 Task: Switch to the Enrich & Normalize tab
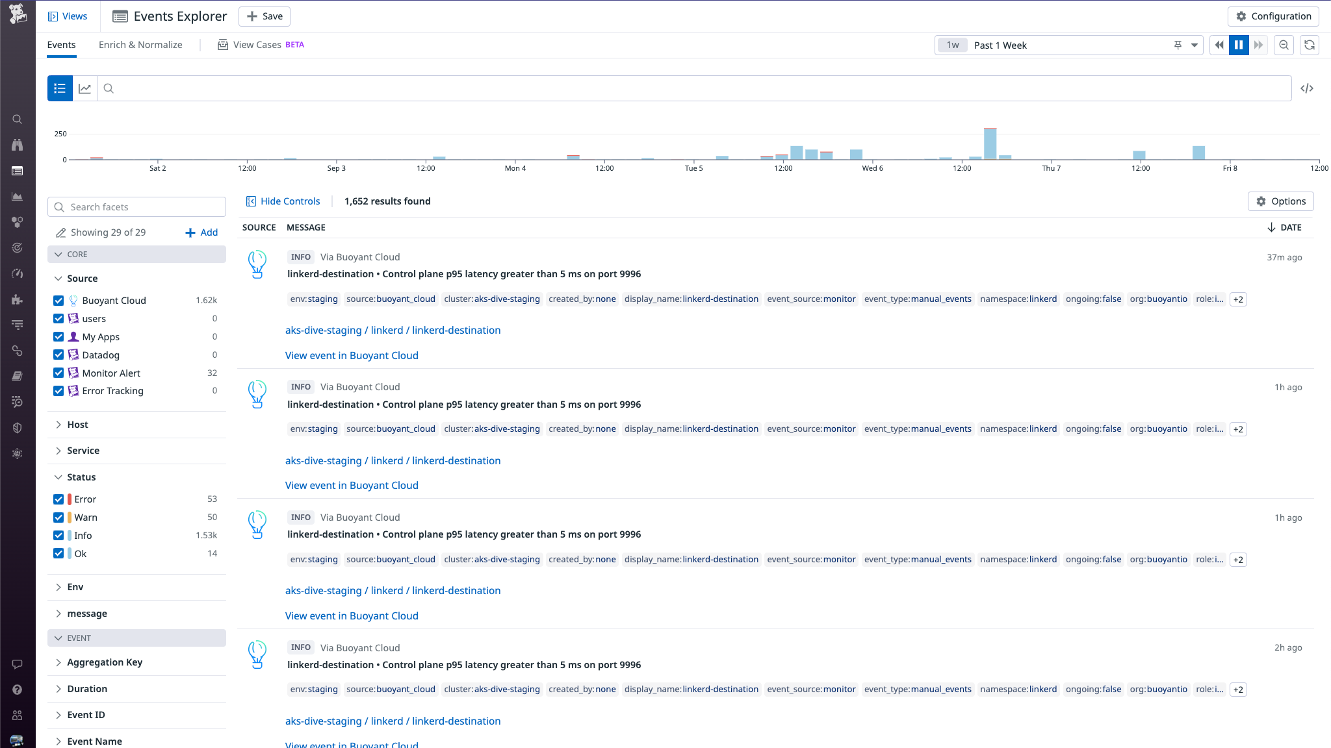(x=140, y=45)
